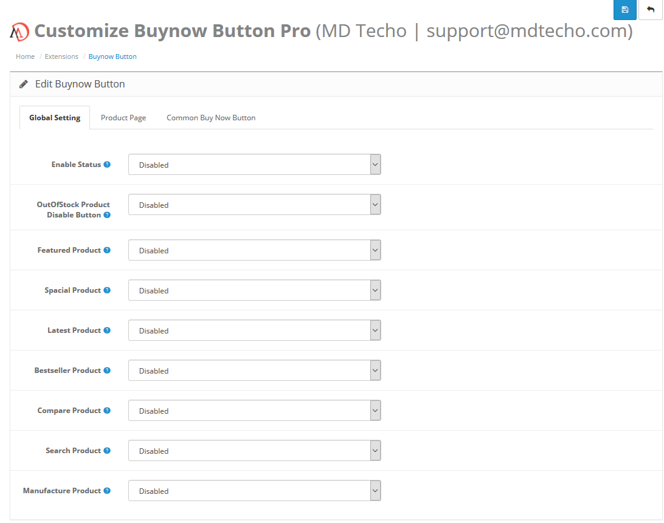
Task: Open the Enable Status dropdown
Action: [255, 165]
